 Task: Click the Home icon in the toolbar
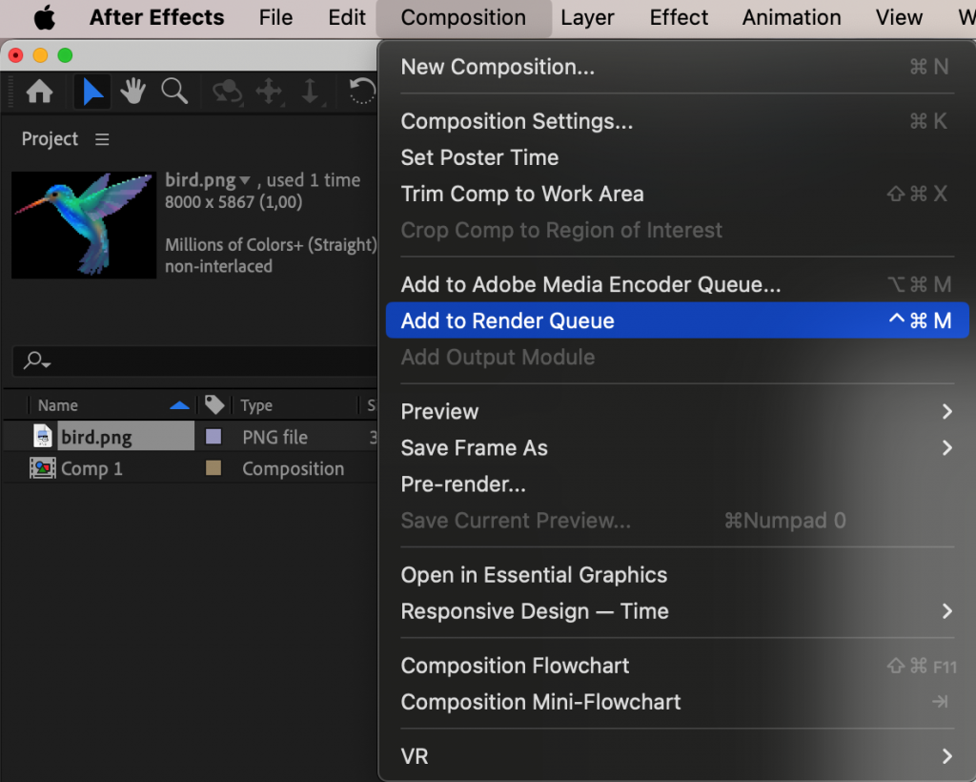[x=38, y=91]
